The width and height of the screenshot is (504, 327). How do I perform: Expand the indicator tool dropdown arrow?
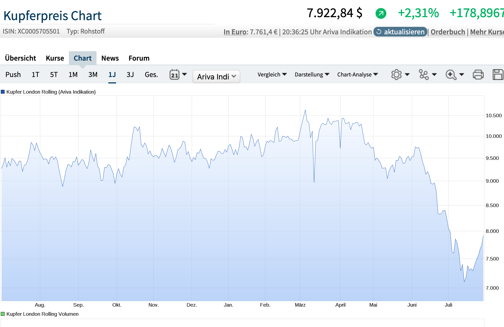click(x=434, y=75)
